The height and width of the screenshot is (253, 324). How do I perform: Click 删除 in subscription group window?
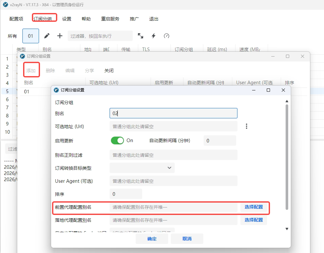click(x=50, y=71)
